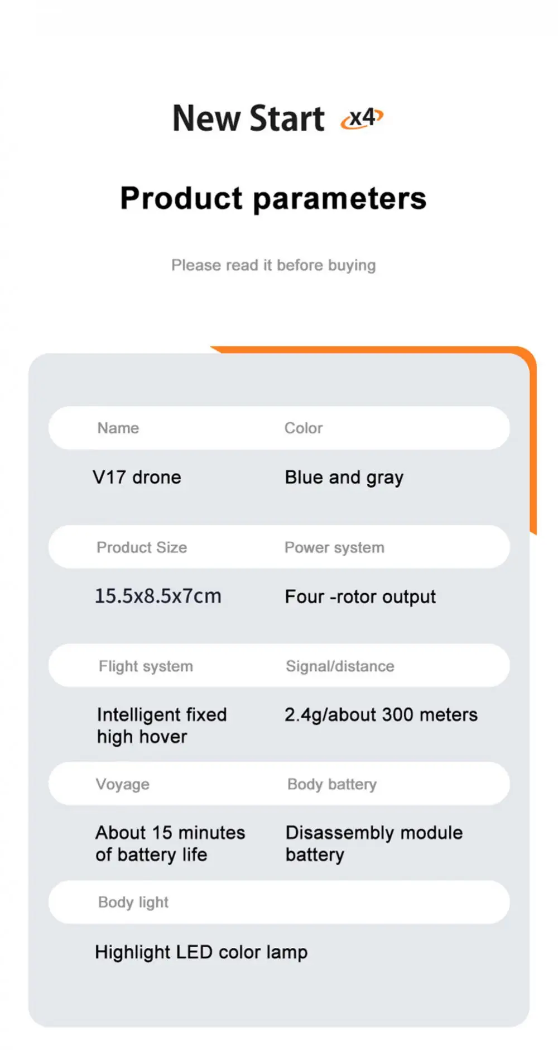Select the Signal/distance header label
Screen dimensions: 558x1050
(x=340, y=666)
